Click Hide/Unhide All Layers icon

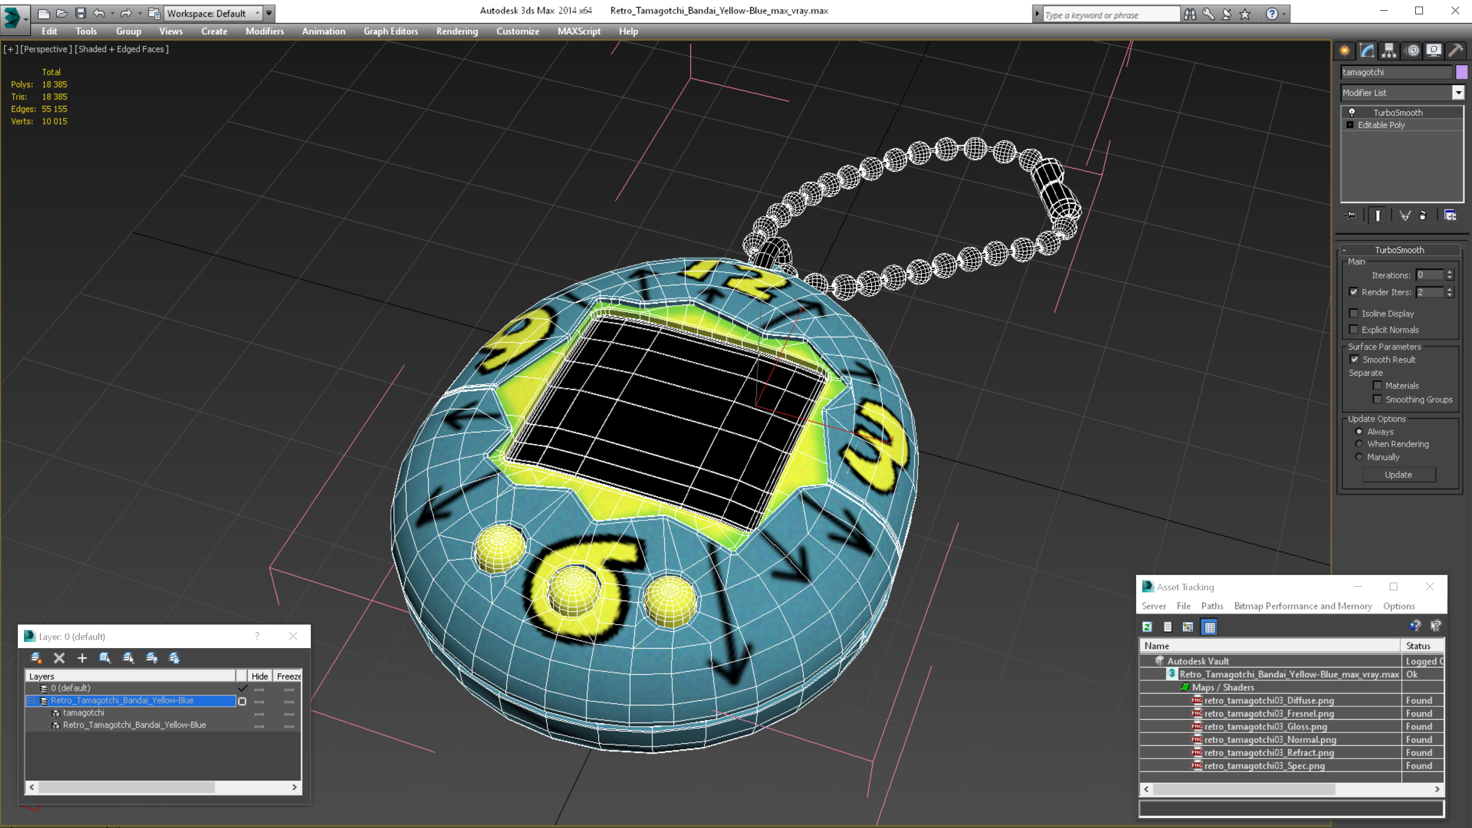(151, 658)
